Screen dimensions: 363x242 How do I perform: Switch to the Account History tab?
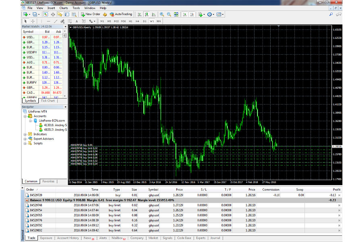68,238
